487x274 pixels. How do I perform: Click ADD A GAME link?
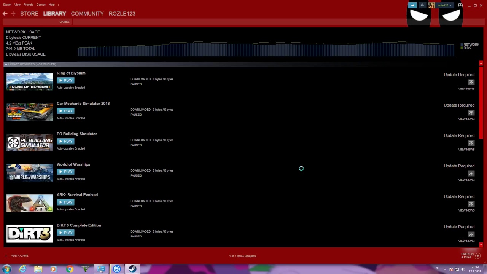click(19, 256)
